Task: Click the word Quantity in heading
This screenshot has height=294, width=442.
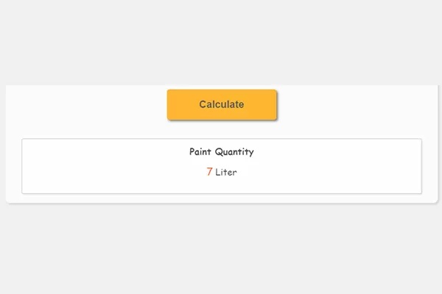Action: pos(234,152)
